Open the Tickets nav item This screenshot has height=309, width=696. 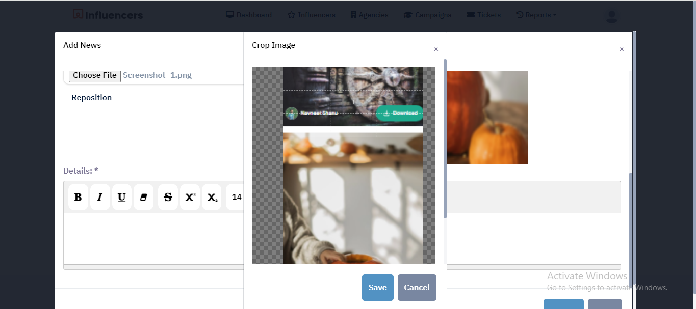tap(484, 15)
